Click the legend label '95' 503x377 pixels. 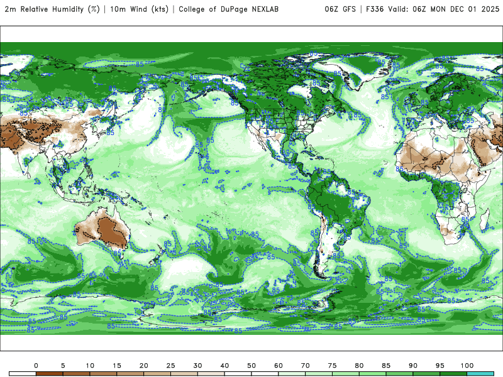(x=440, y=366)
